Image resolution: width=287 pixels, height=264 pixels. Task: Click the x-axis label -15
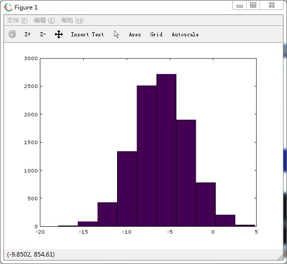[x=84, y=232]
